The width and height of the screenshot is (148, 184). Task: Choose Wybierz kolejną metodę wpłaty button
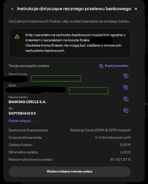[x=69, y=171]
